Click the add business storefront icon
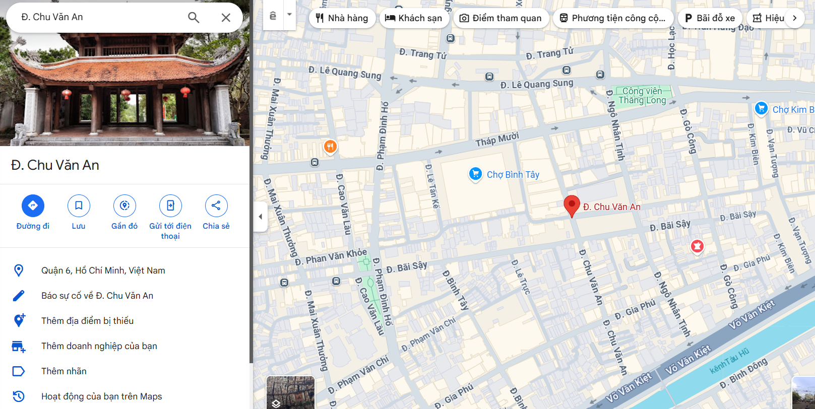The height and width of the screenshot is (409, 815). tap(19, 346)
